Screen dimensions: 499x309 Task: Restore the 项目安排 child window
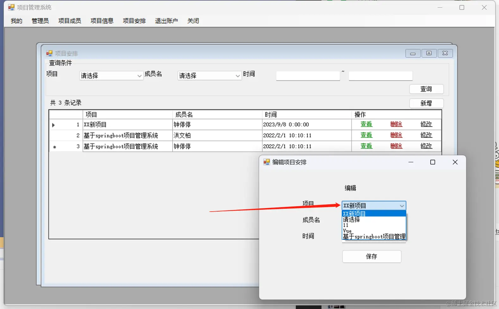pyautogui.click(x=429, y=53)
